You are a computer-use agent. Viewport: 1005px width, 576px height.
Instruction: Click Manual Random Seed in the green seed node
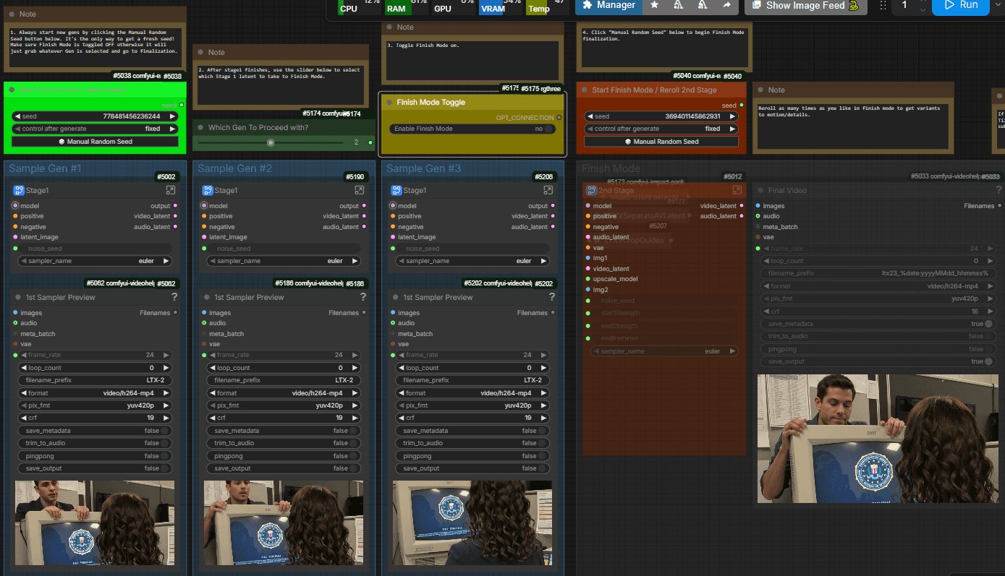pos(95,142)
